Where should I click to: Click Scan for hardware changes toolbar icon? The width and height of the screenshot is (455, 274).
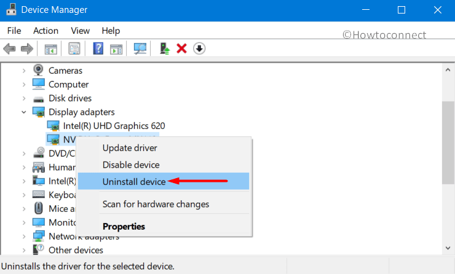coord(140,49)
